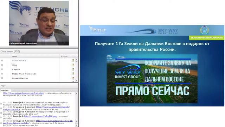The height and width of the screenshot is (127, 225).
Task: Click gray square icon beside Olga
Action: [2, 65]
